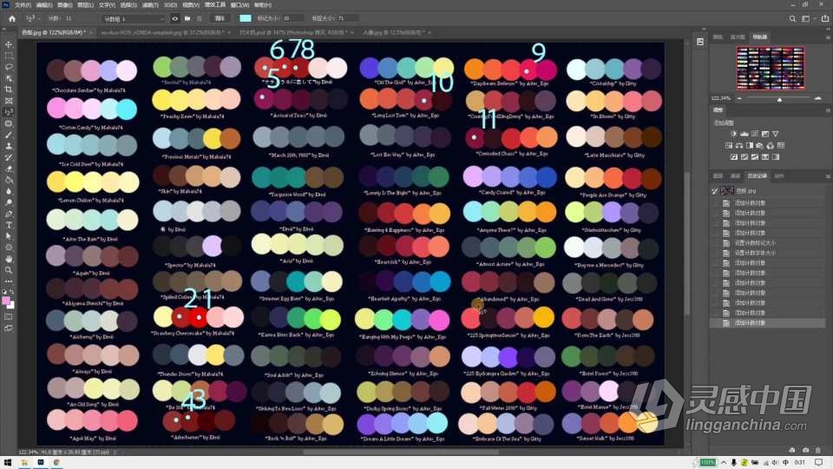This screenshot has width=833, height=469.
Task: Select the 设置计数字体大小 history state
Action: pyautogui.click(x=756, y=253)
